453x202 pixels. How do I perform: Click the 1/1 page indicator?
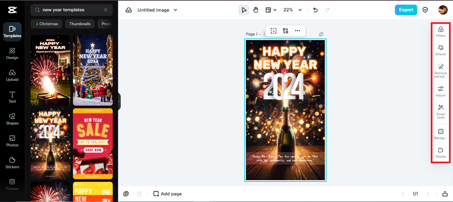(415, 194)
